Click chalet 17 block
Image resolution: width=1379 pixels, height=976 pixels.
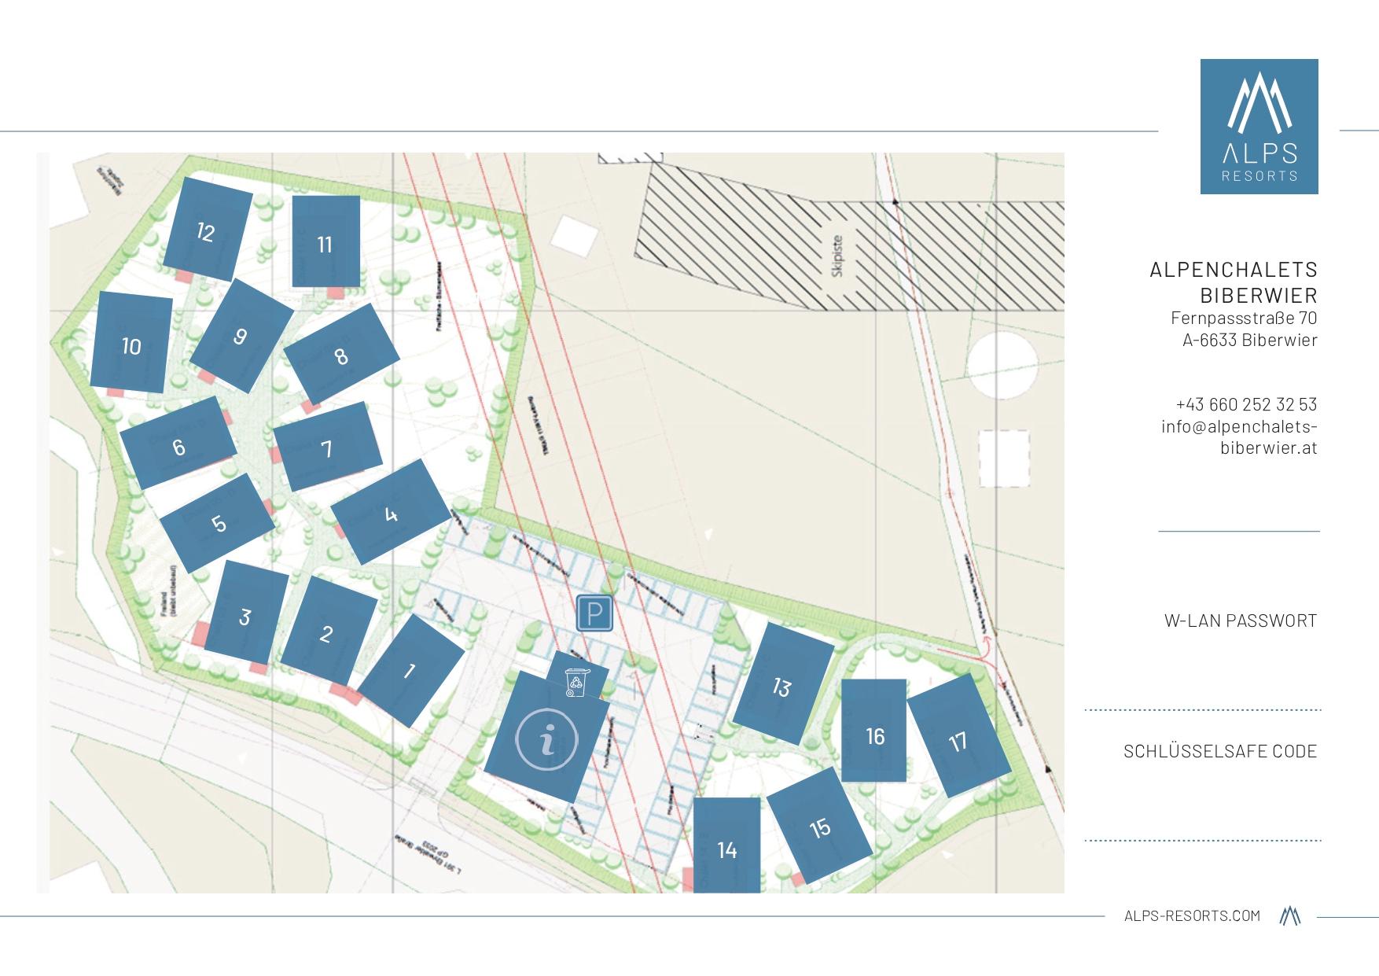pos(958,738)
